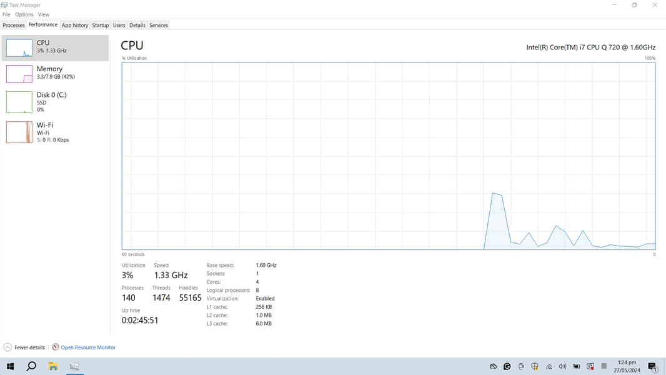Viewport: 666px width, 375px height.
Task: Open the View menu
Action: [44, 14]
